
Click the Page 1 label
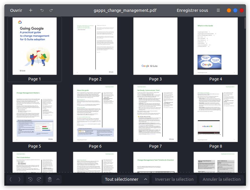tap(34, 79)
